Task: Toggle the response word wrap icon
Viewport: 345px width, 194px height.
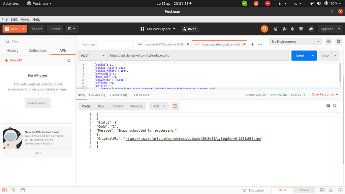Action: 175,106
